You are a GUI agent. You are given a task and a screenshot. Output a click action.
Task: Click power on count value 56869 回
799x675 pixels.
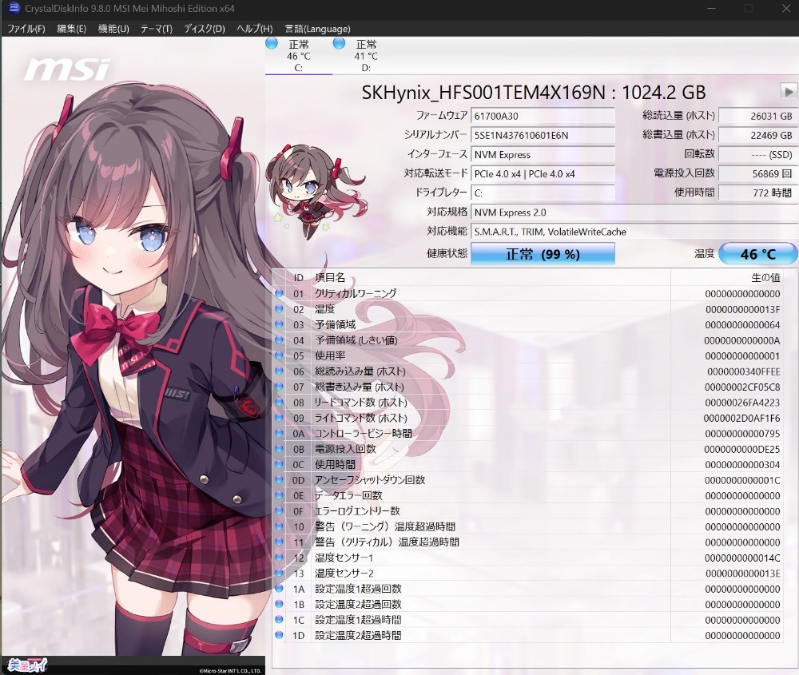(x=757, y=173)
